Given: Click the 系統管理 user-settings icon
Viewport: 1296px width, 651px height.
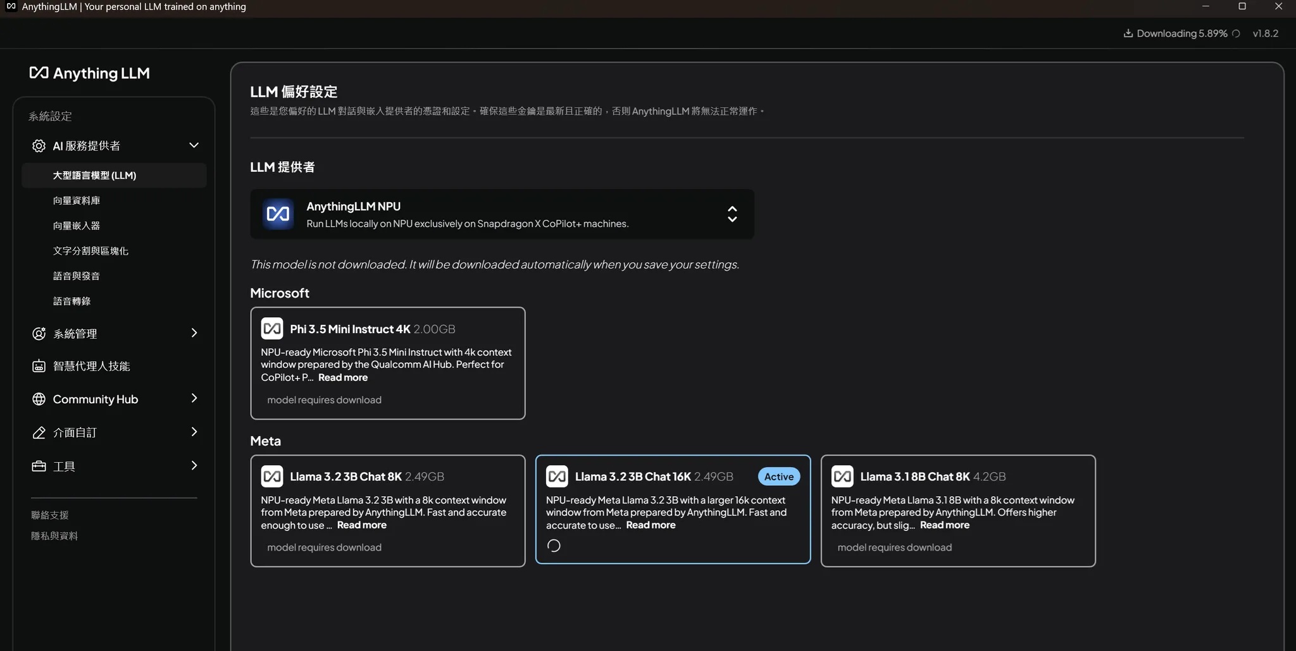Looking at the screenshot, I should click(x=39, y=334).
